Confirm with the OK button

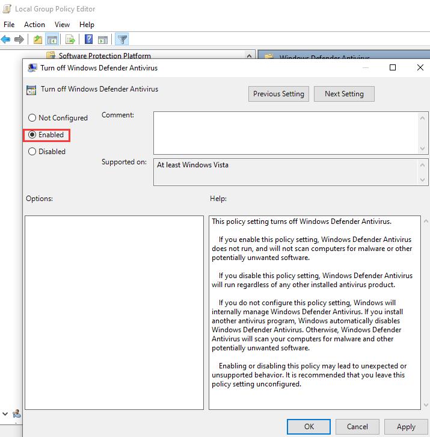pos(309,427)
